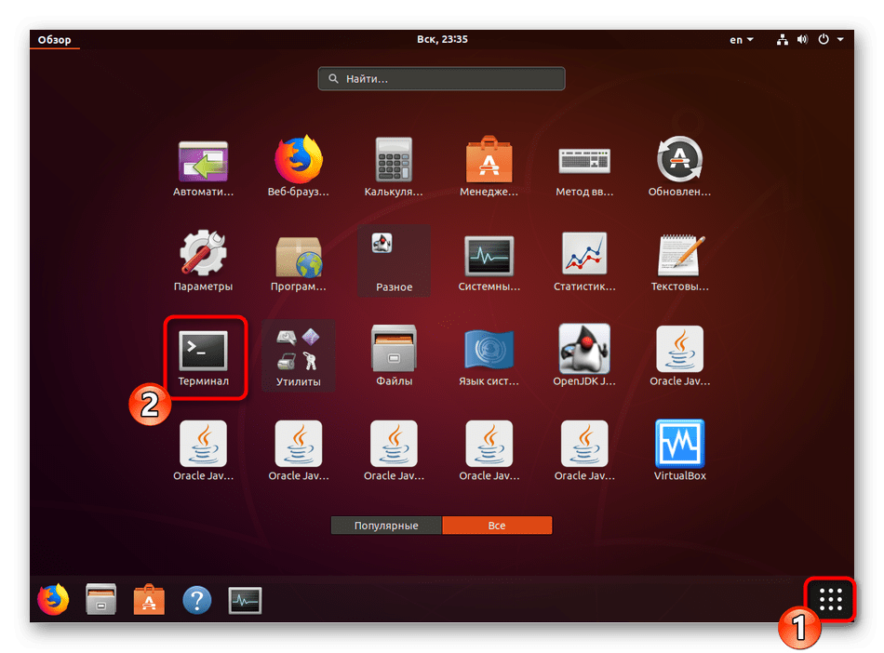
Task: Switch to the Popular apps view
Action: tap(386, 526)
